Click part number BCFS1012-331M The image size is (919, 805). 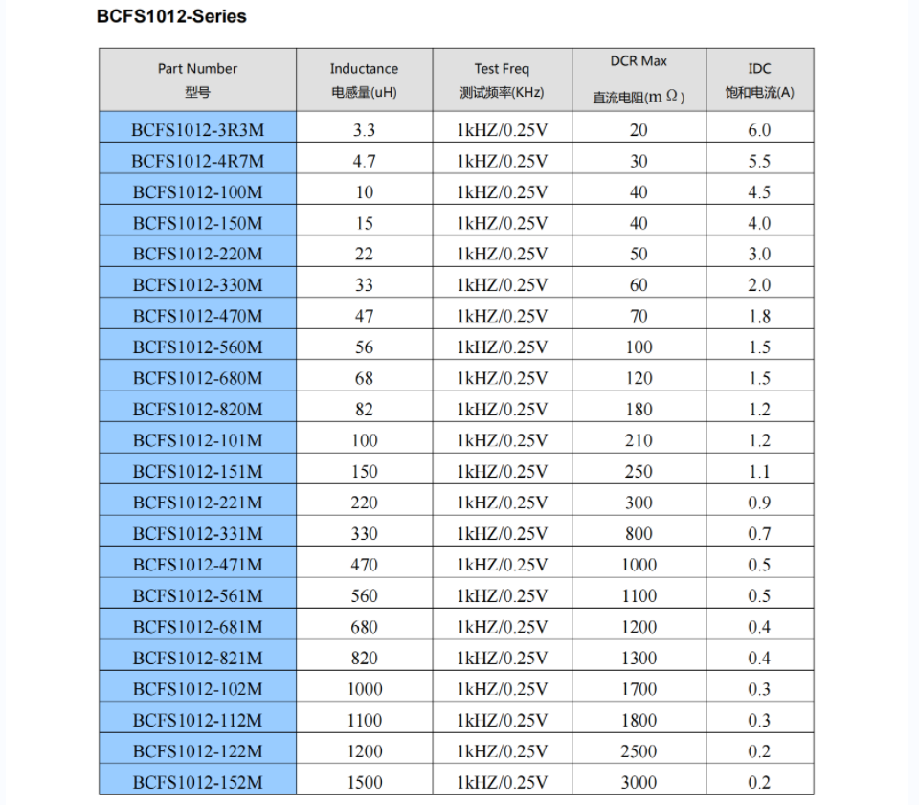tap(197, 533)
